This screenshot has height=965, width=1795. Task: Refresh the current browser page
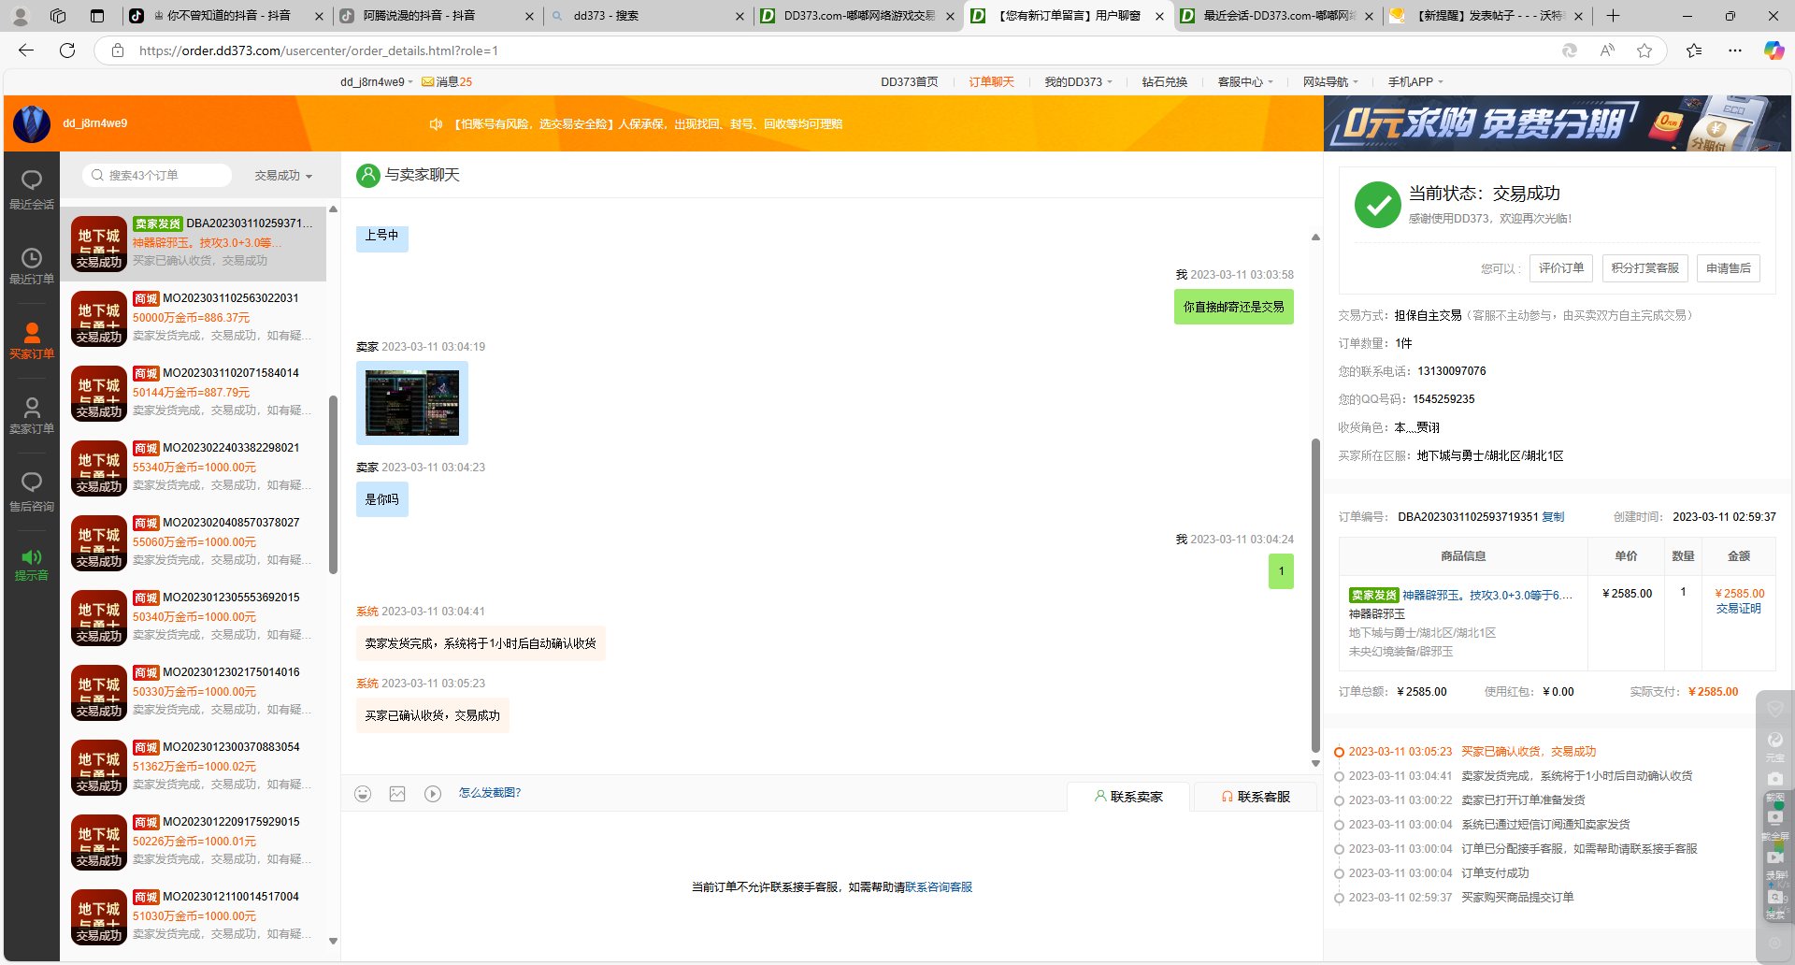67,50
